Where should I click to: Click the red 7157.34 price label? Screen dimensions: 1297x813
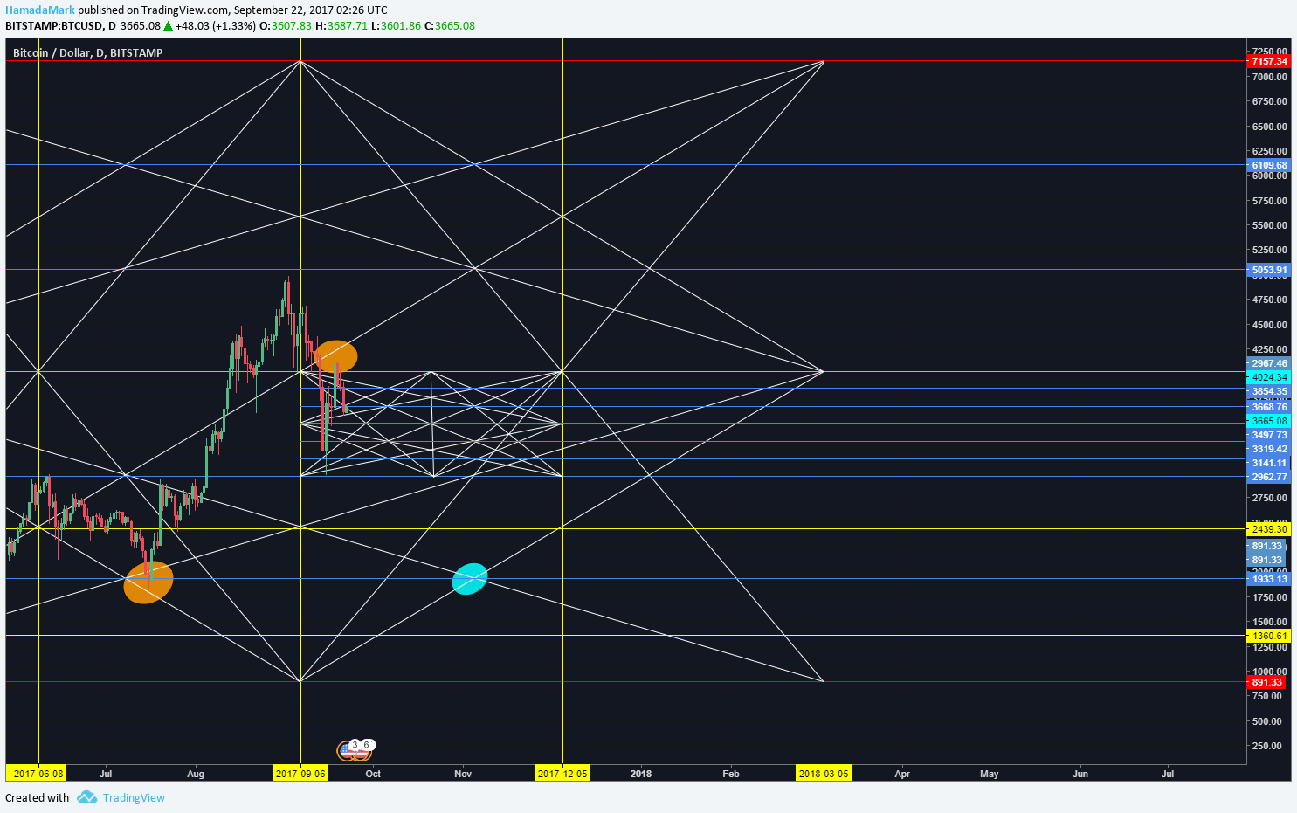pyautogui.click(x=1269, y=61)
